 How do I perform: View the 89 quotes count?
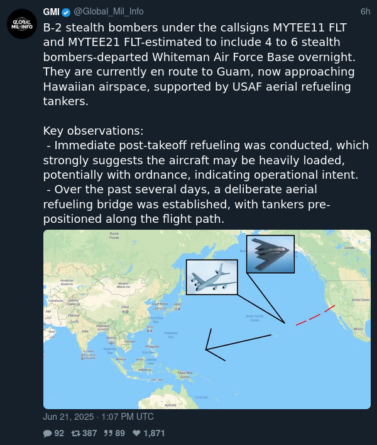pyautogui.click(x=120, y=434)
